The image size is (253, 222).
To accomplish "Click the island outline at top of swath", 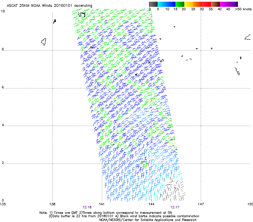I will point(82,14).
